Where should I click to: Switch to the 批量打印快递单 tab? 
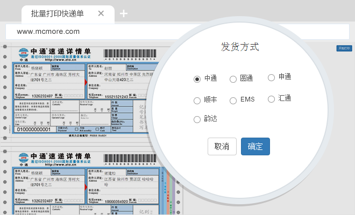[x=58, y=13]
